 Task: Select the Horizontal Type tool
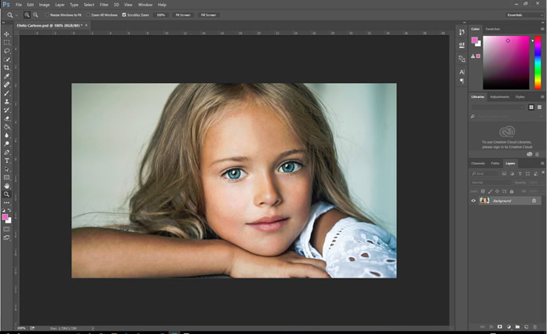click(7, 161)
